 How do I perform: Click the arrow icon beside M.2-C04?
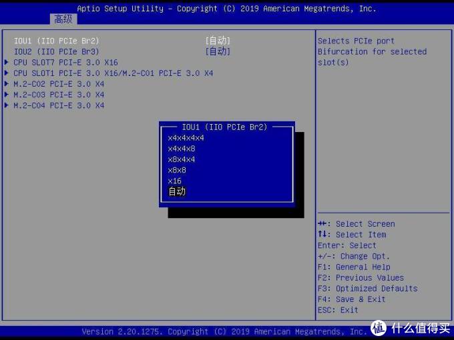click(x=7, y=105)
